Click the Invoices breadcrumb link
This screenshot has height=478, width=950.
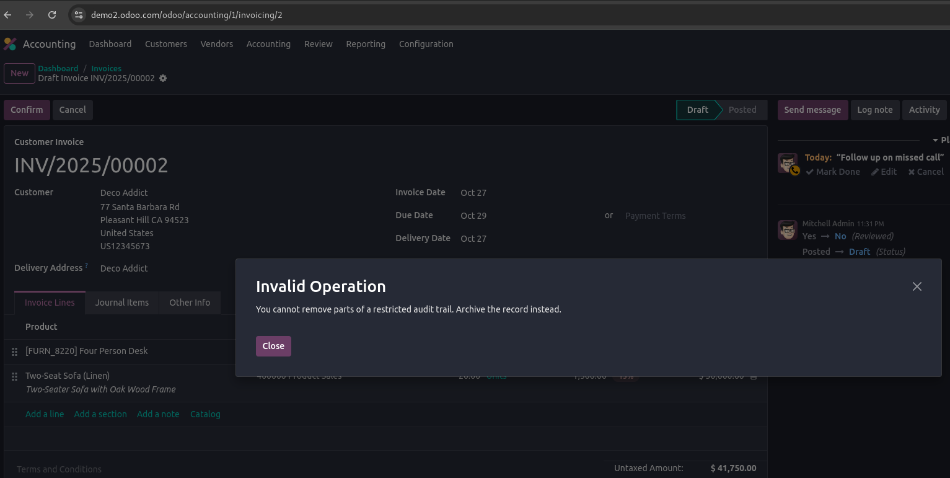(106, 68)
